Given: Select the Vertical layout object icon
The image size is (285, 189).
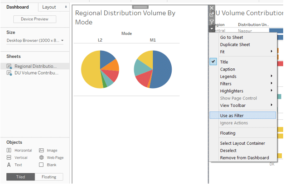Looking at the screenshot, I should pos(9,157).
